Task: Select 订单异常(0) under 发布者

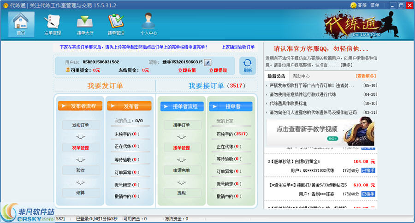Action: coord(127,172)
